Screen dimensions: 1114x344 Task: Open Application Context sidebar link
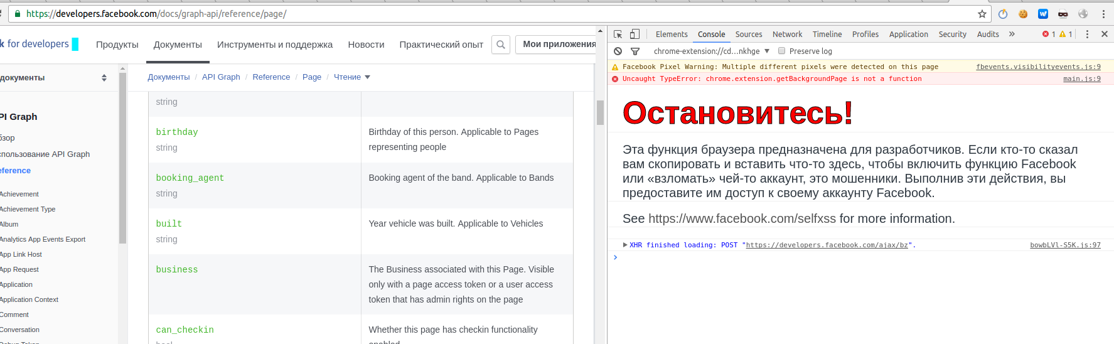click(x=29, y=300)
